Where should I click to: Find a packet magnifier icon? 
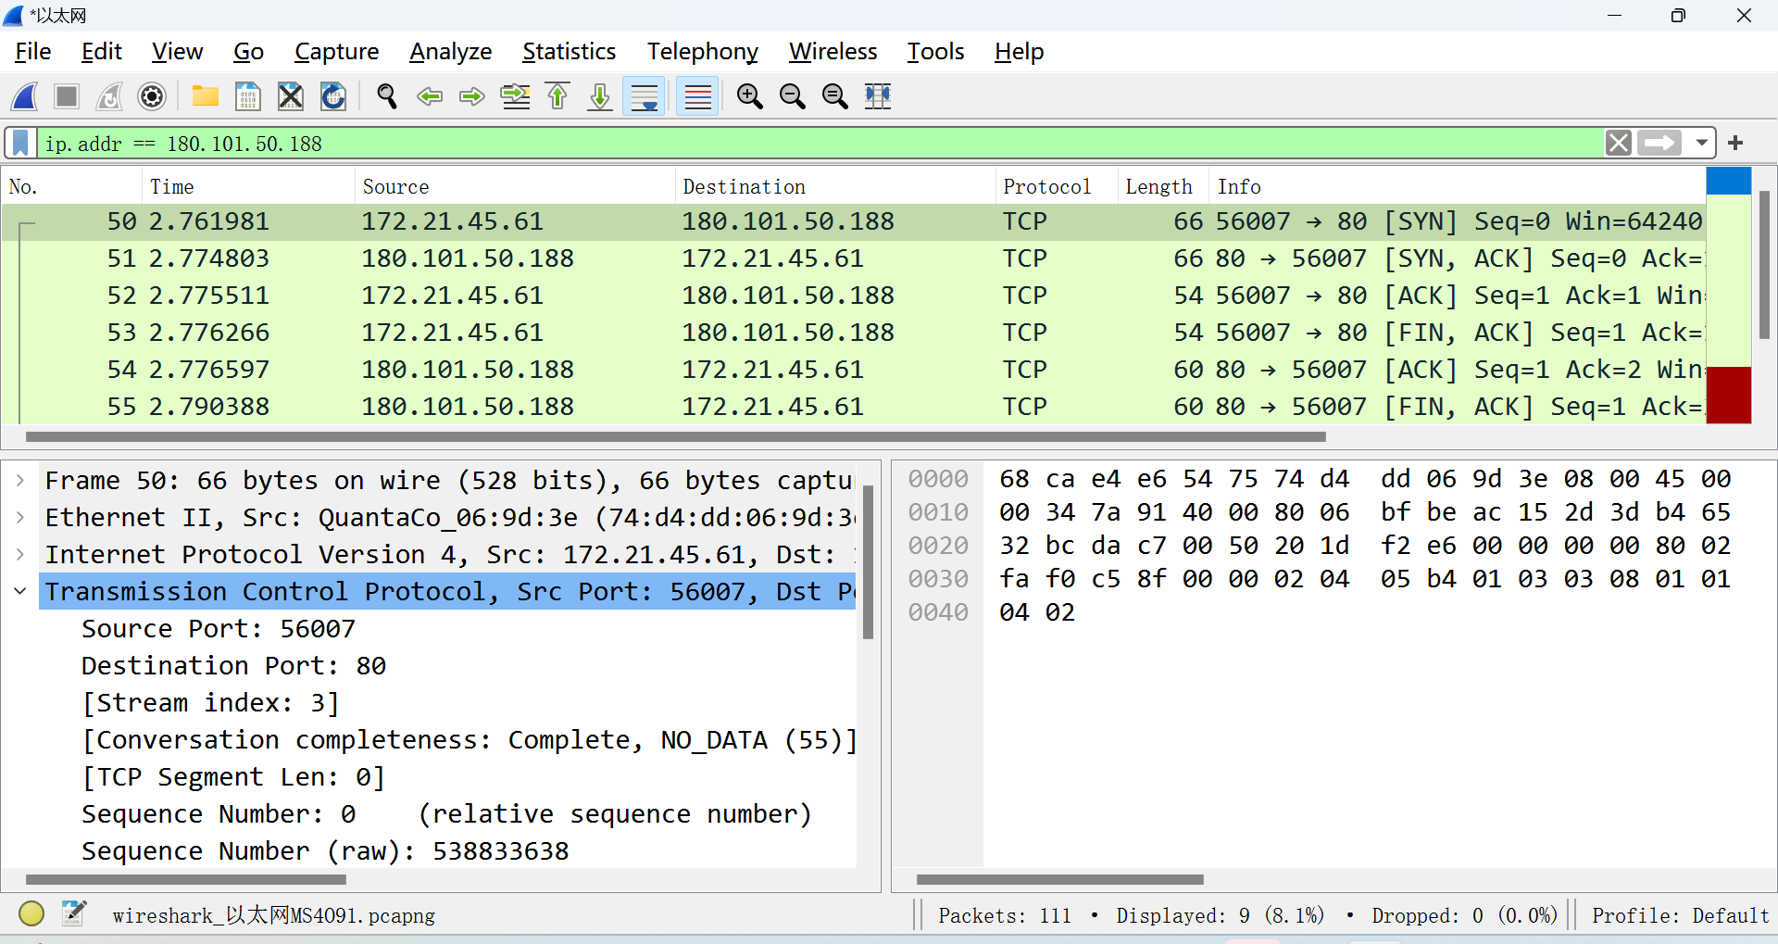click(387, 96)
